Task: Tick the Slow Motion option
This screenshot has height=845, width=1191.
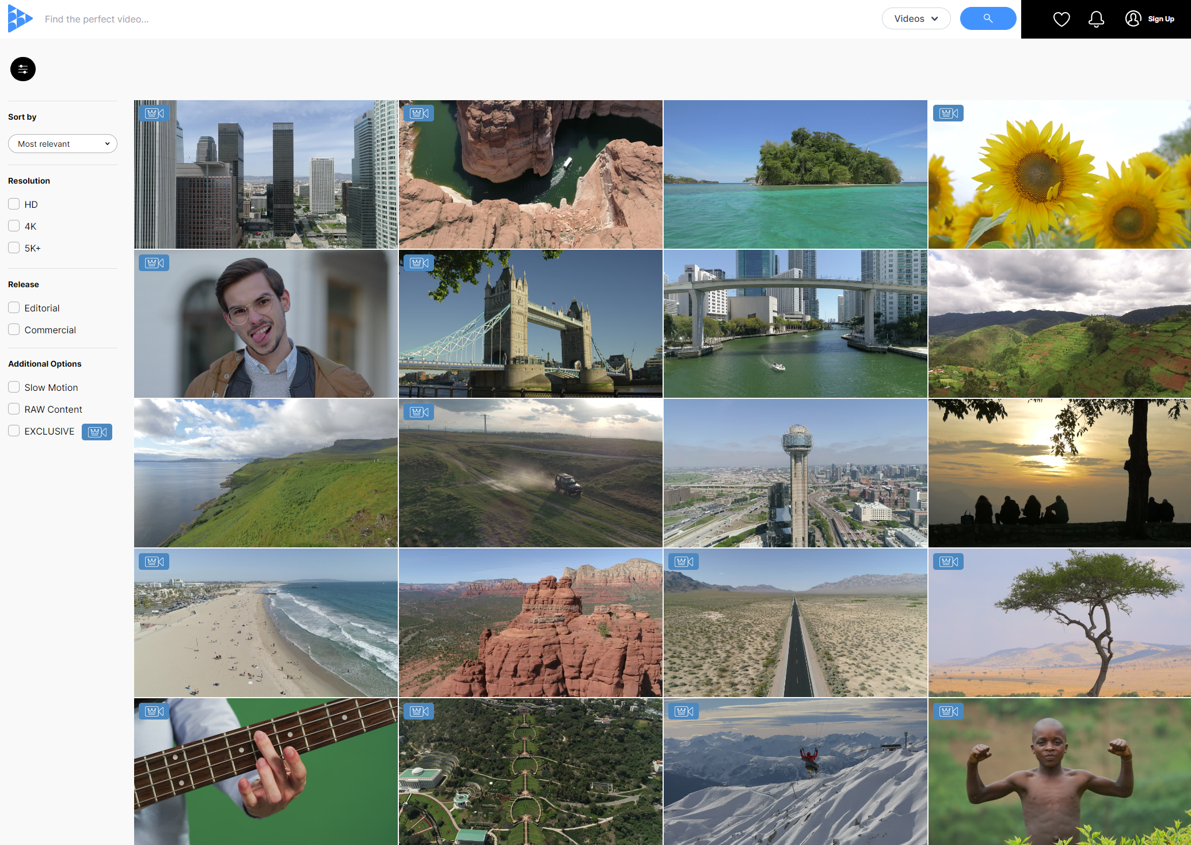Action: click(14, 387)
